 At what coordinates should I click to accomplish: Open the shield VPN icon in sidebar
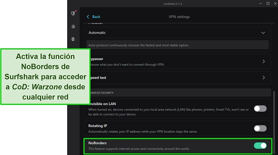click(73, 13)
